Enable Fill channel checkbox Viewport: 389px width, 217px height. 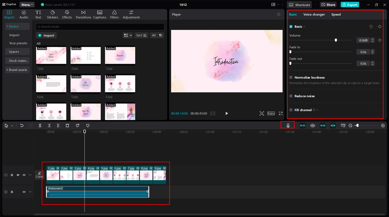(x=291, y=110)
